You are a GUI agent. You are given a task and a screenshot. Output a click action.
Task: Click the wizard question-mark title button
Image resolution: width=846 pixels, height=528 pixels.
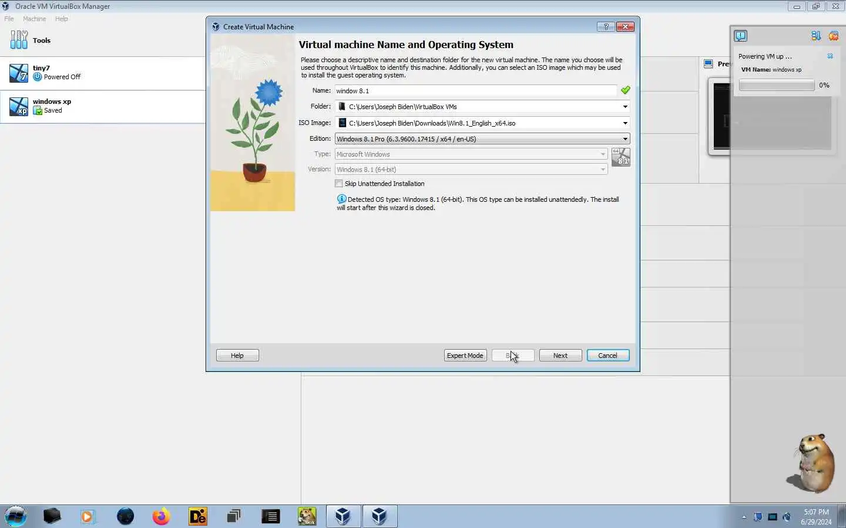click(606, 27)
